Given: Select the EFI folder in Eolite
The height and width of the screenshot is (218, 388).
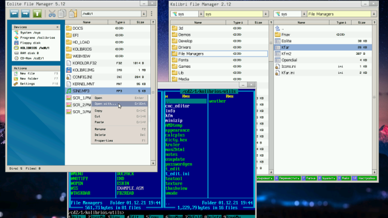Looking at the screenshot, I should tap(108, 35).
